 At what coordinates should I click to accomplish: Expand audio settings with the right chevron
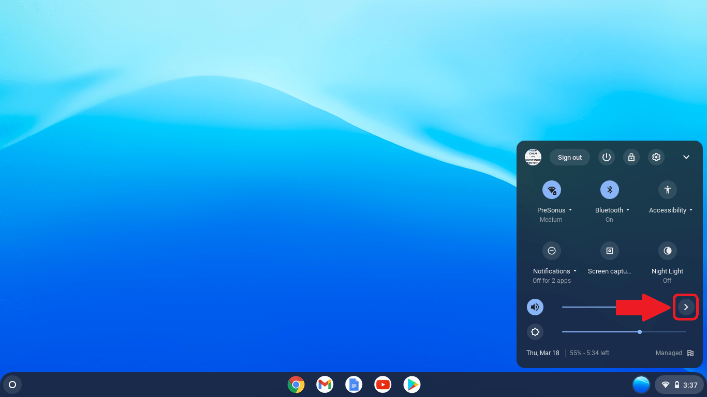point(686,307)
